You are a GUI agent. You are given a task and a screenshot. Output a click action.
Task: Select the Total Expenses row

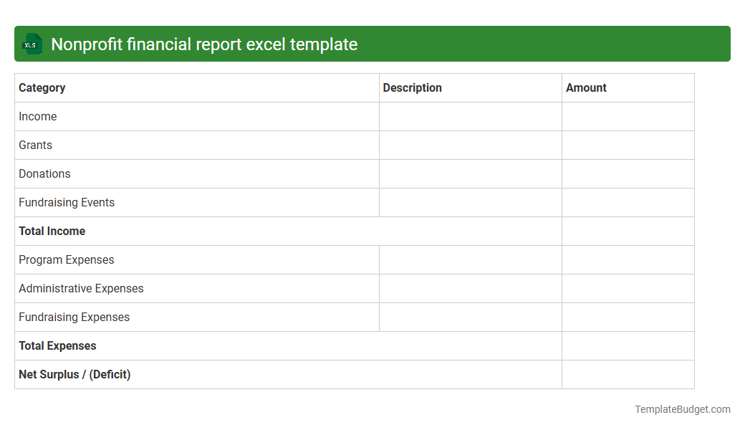(x=57, y=345)
